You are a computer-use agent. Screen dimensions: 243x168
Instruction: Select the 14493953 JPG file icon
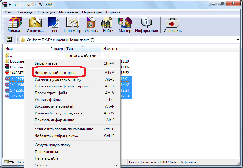7,78
